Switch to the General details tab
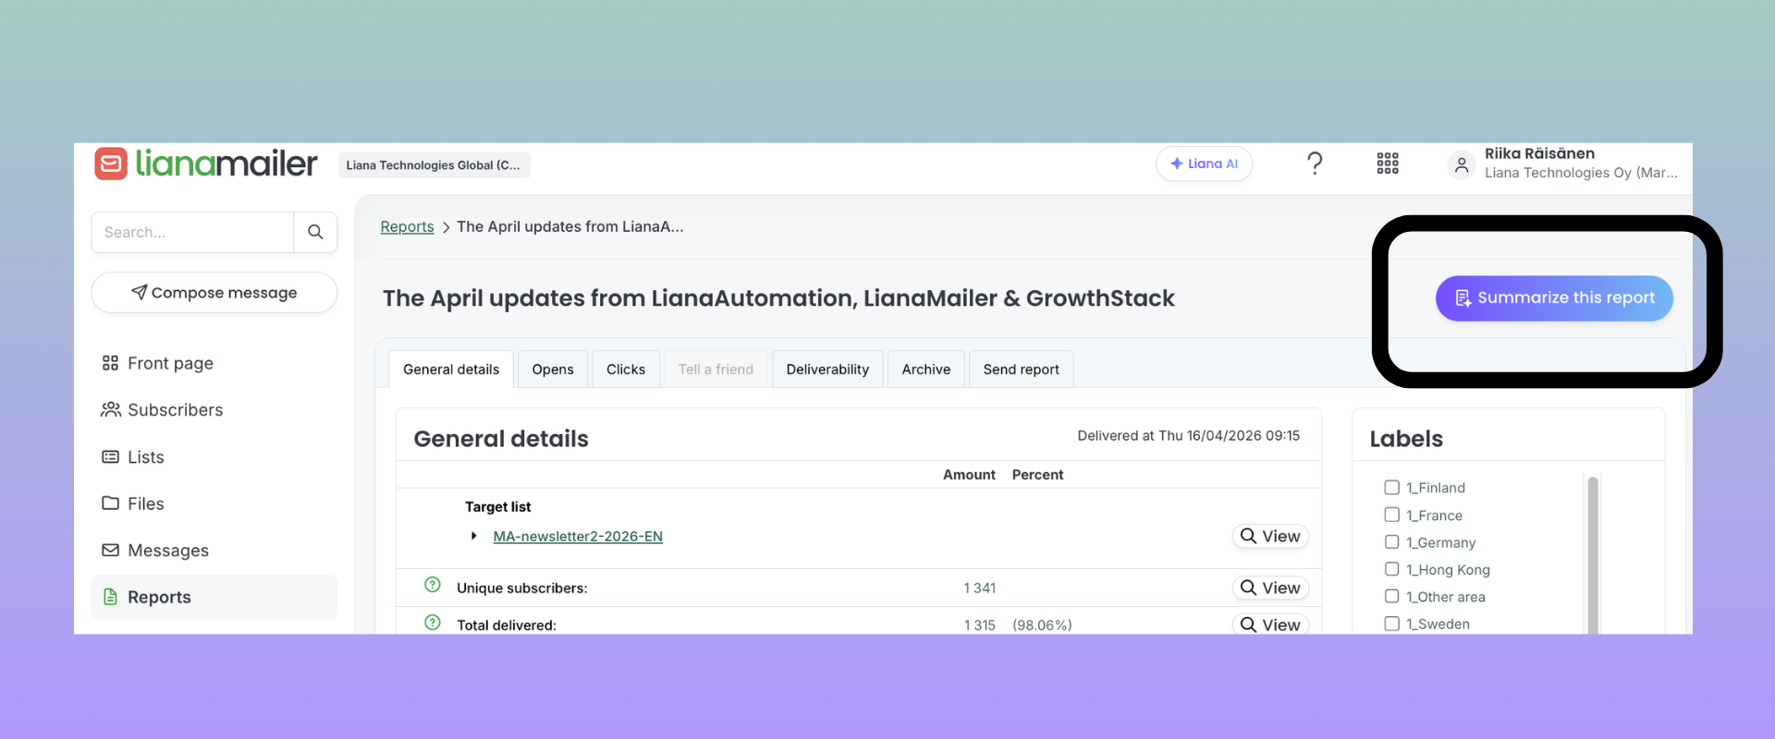This screenshot has height=739, width=1775. pyautogui.click(x=451, y=369)
